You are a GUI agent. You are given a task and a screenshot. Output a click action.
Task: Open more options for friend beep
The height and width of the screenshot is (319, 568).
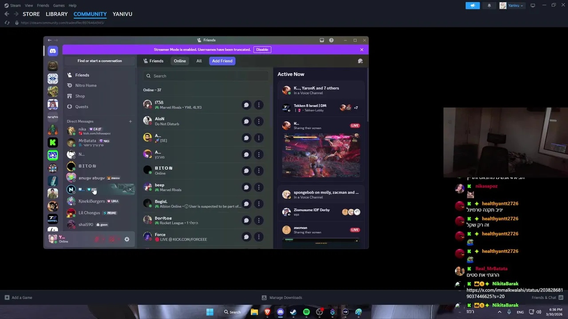click(259, 187)
